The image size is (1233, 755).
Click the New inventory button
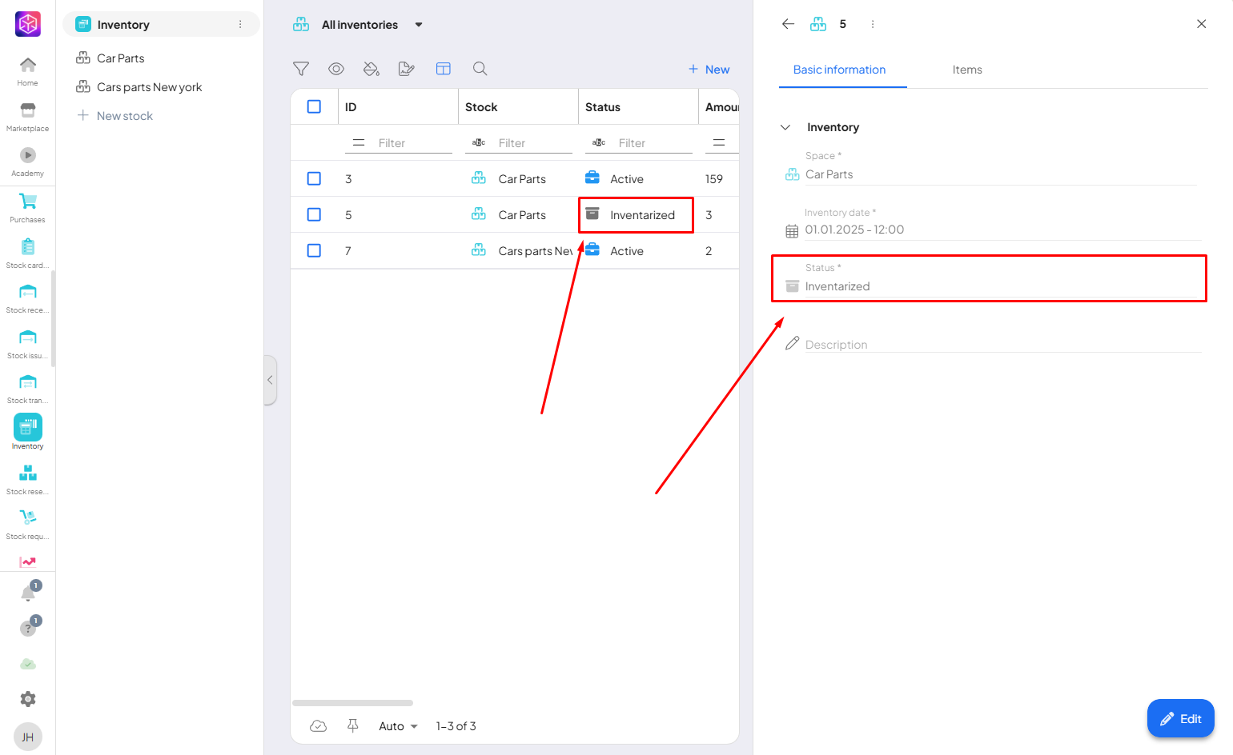click(x=709, y=70)
